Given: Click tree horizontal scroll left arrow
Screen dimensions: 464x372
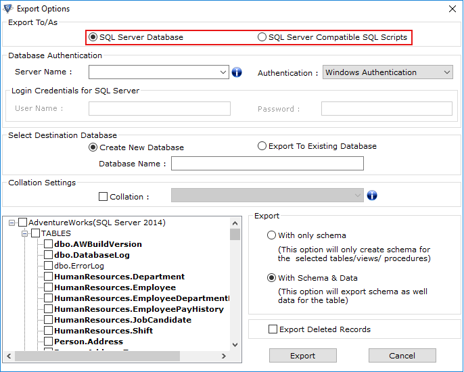Looking at the screenshot, I should pyautogui.click(x=9, y=356).
